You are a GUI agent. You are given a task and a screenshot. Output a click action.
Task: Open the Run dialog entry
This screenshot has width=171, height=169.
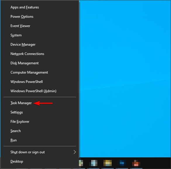pyautogui.click(x=40, y=140)
